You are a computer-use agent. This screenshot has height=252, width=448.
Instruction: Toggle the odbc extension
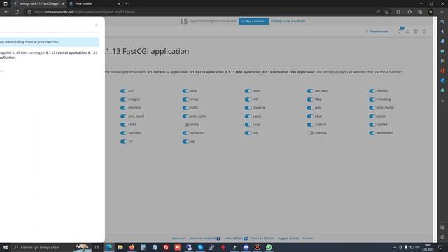(185, 108)
